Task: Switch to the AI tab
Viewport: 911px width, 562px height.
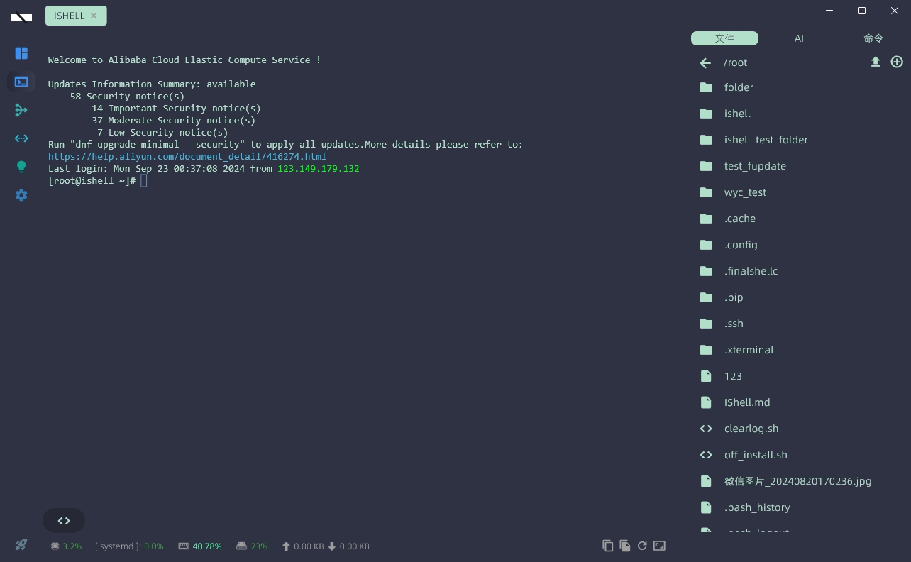Action: coord(799,38)
